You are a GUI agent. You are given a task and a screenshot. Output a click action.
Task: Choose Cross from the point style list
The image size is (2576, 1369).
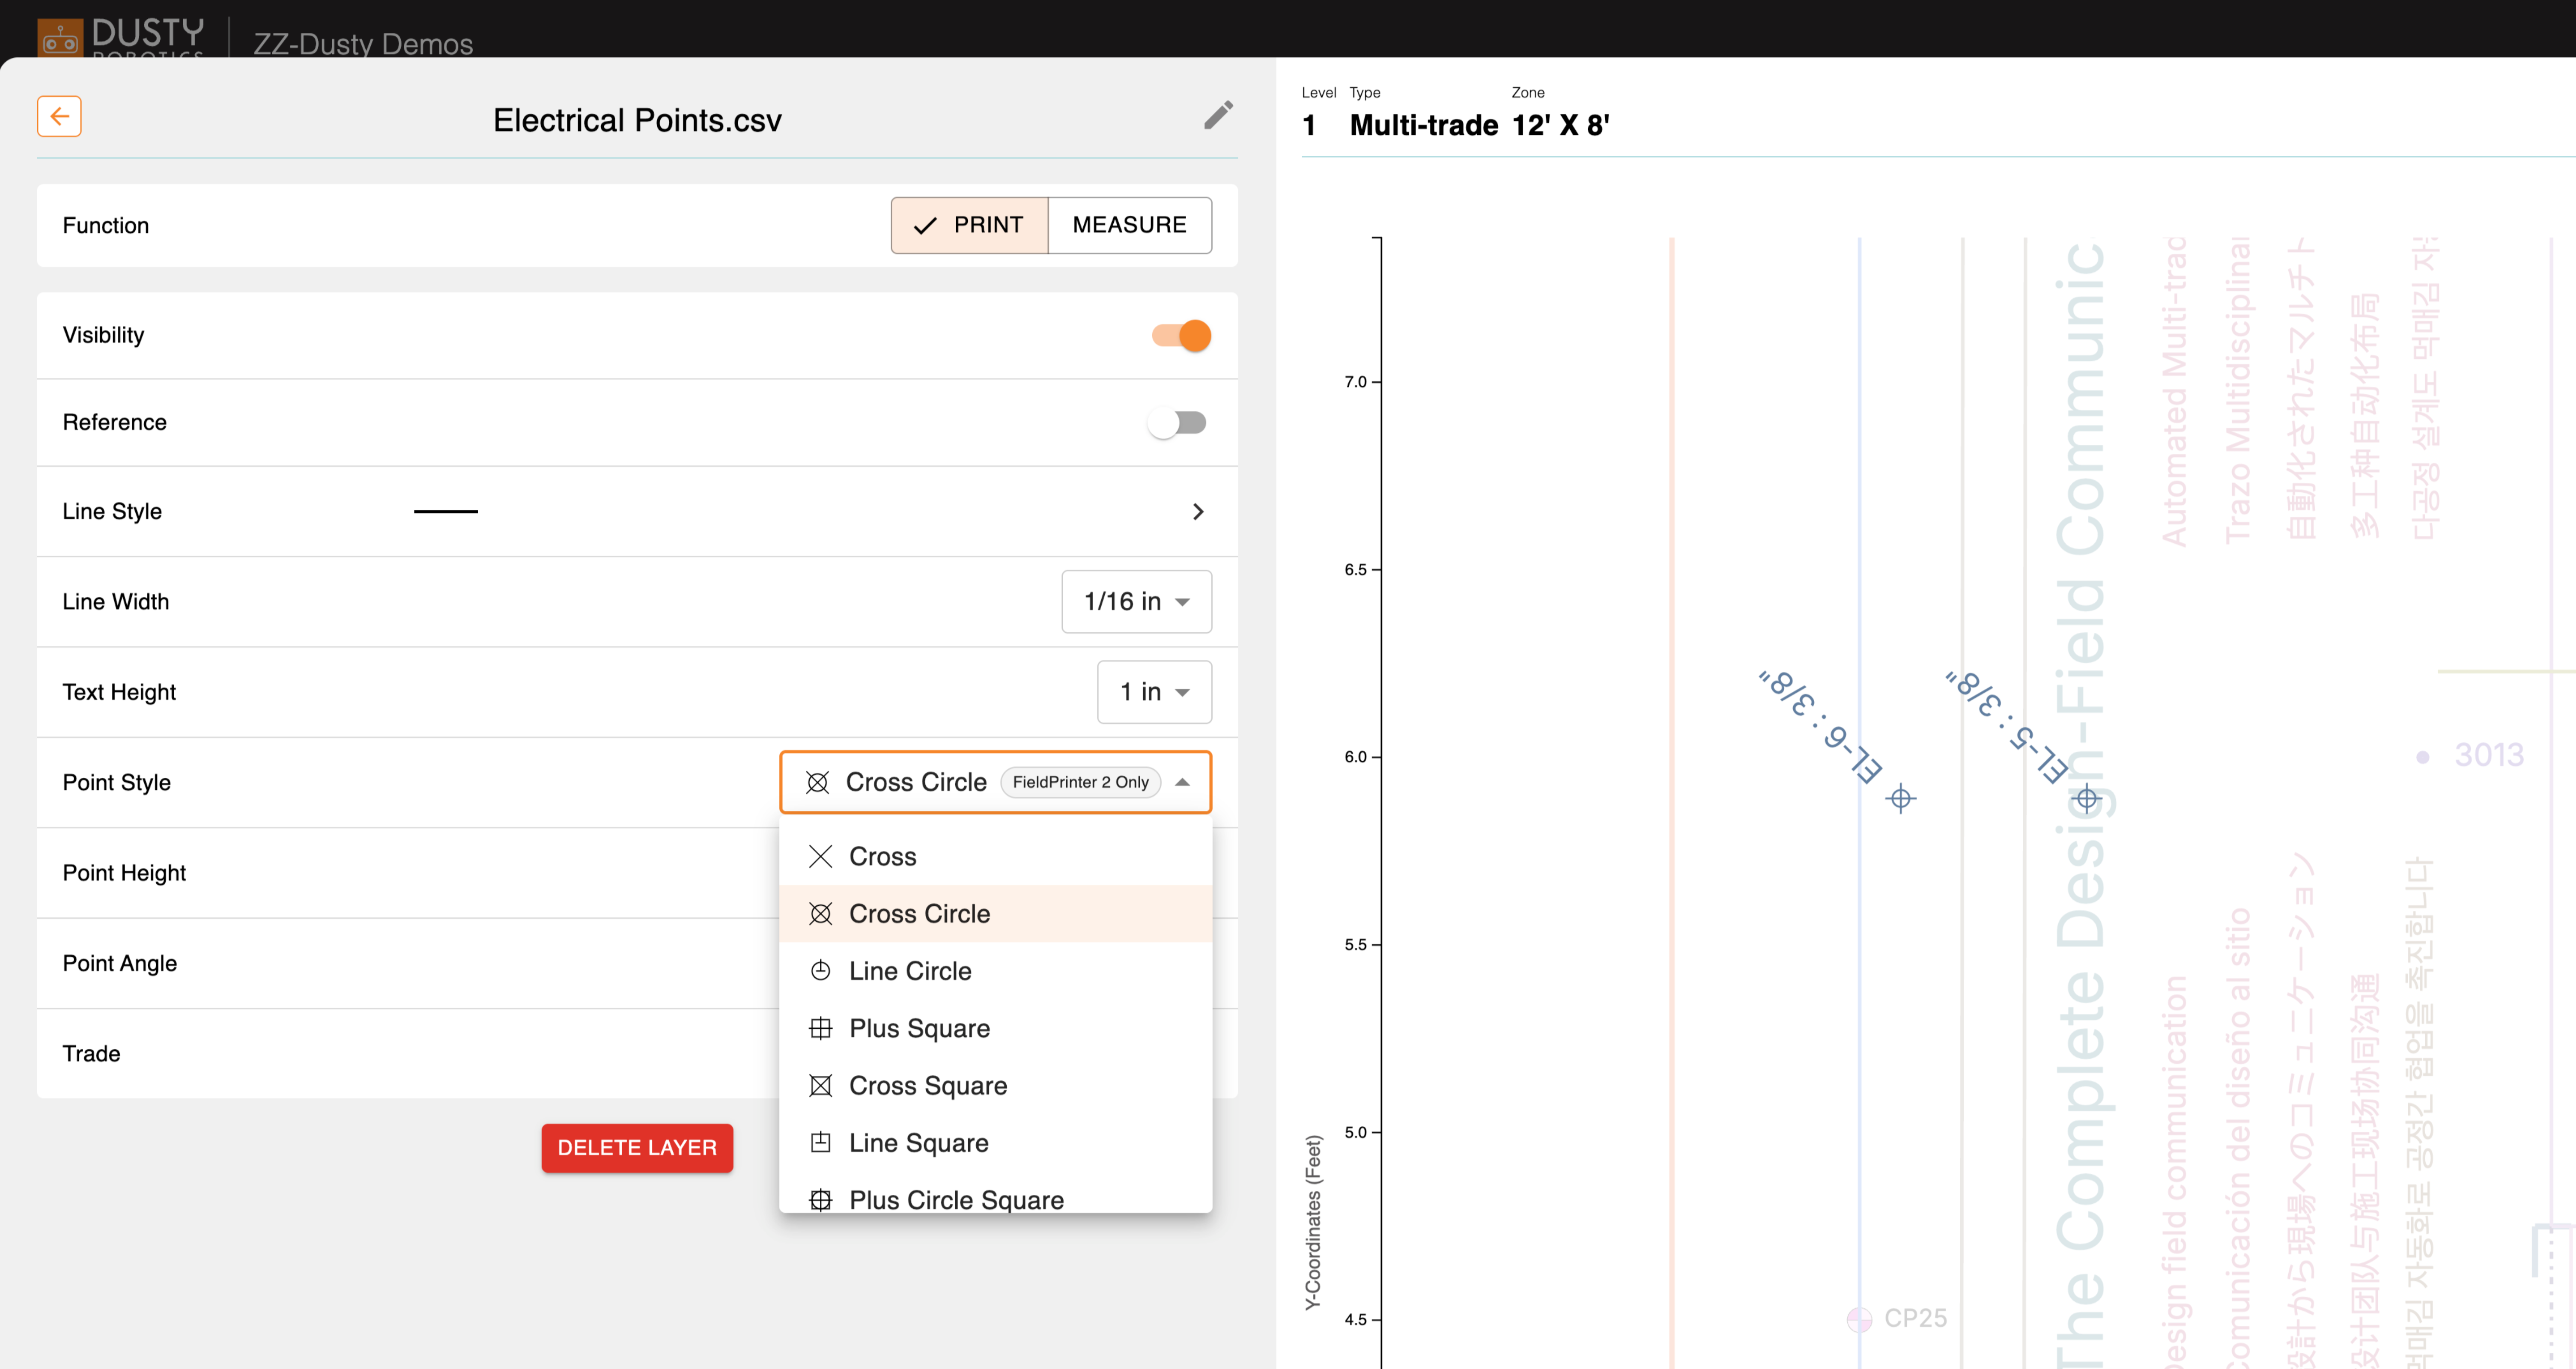tap(882, 856)
